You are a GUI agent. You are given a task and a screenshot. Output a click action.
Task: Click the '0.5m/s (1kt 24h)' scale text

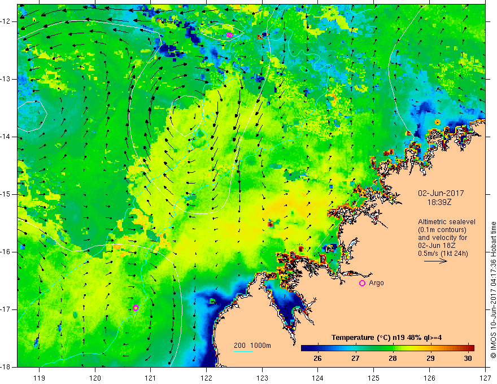(x=443, y=254)
